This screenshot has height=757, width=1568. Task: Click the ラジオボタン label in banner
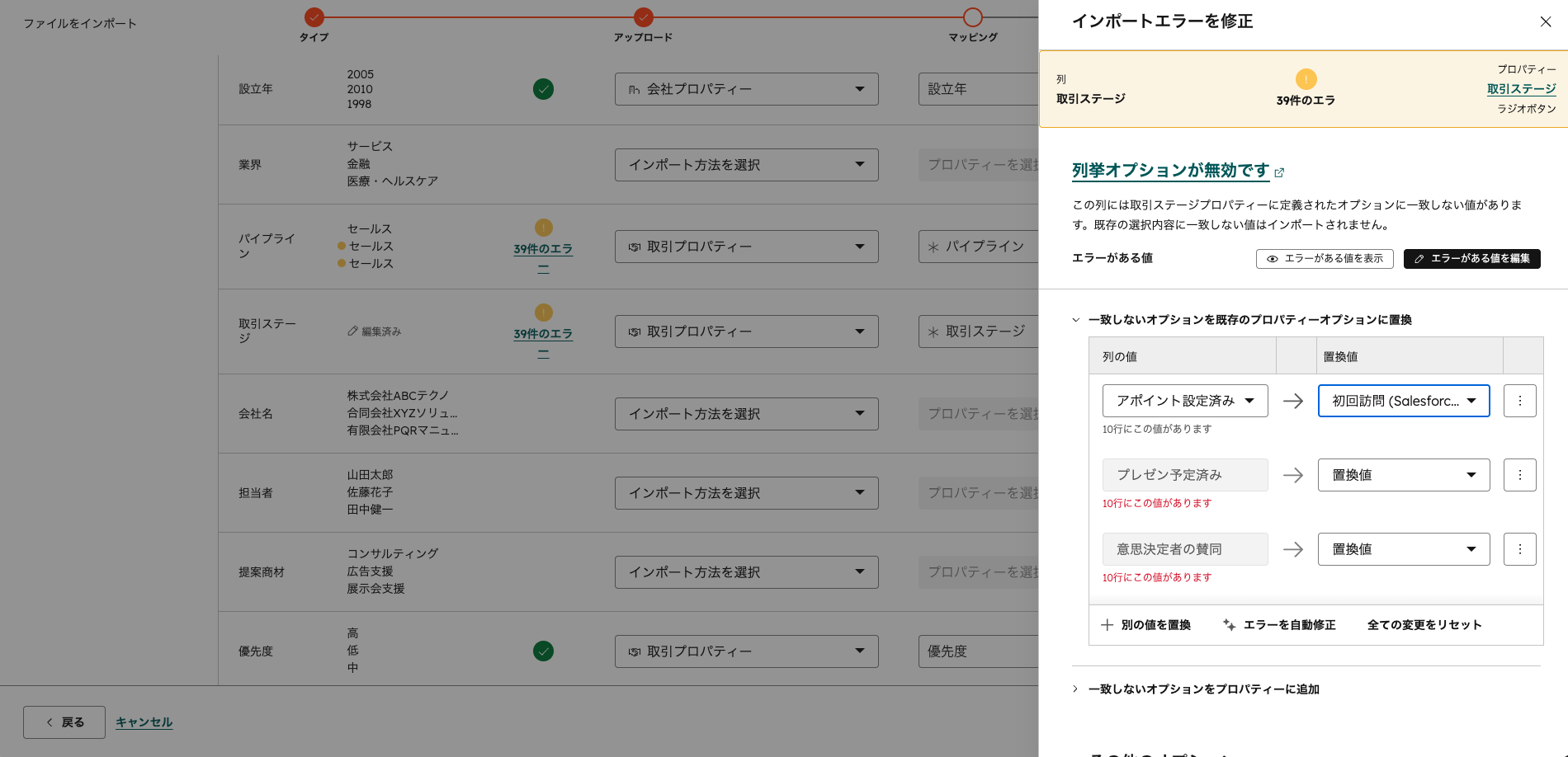pos(1527,109)
